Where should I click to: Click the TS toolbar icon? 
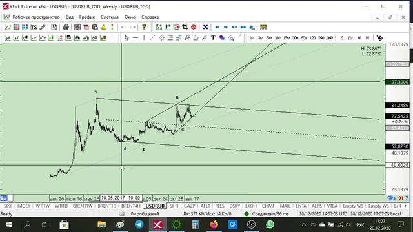34,27
